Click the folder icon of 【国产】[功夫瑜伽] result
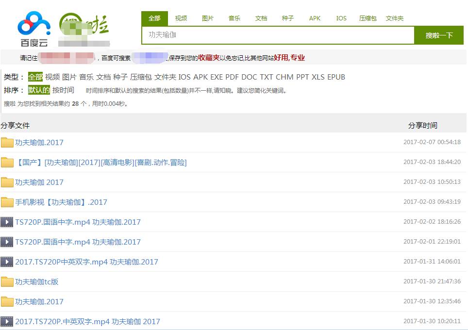Viewport: 468px width, 330px height. 7,162
